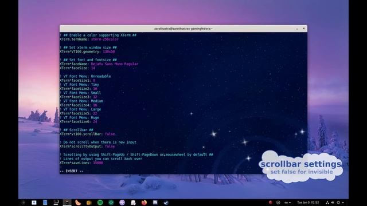
Task: Open the purple round taskbar icon
Action: [122, 203]
